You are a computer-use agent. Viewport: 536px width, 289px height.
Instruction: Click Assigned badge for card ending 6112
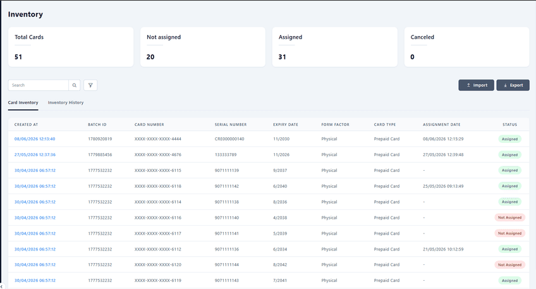pyautogui.click(x=509, y=249)
